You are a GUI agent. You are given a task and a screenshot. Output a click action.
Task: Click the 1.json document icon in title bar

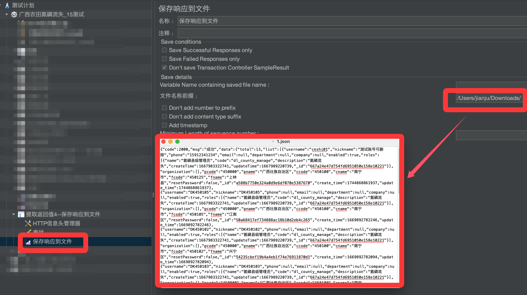coord(273,142)
